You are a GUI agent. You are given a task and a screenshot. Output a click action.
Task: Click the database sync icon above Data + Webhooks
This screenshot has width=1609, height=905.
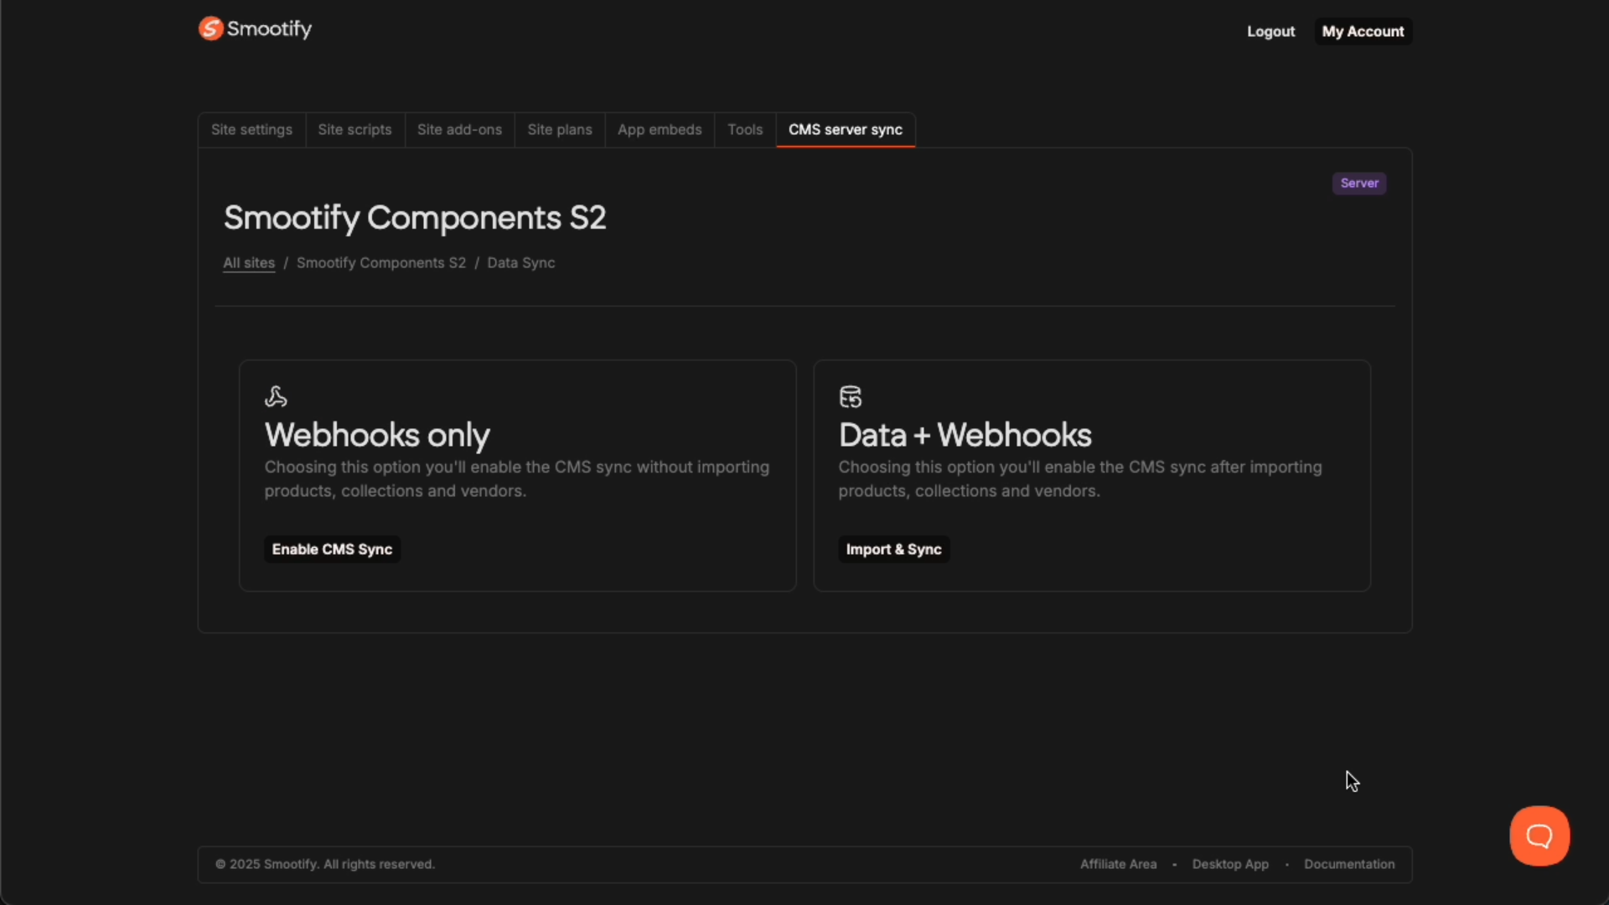[x=851, y=396]
